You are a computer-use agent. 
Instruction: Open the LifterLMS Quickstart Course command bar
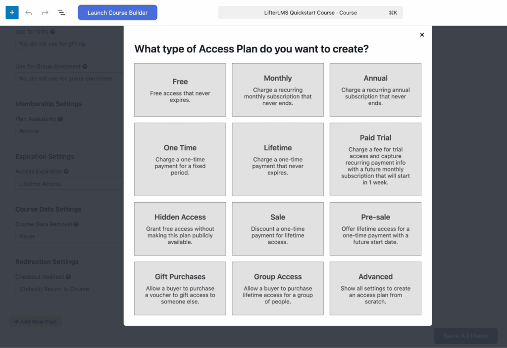[310, 12]
